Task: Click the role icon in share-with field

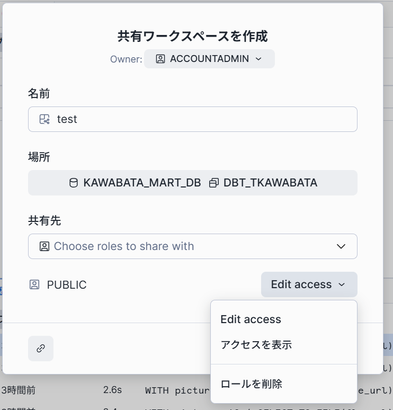Action: coord(44,246)
